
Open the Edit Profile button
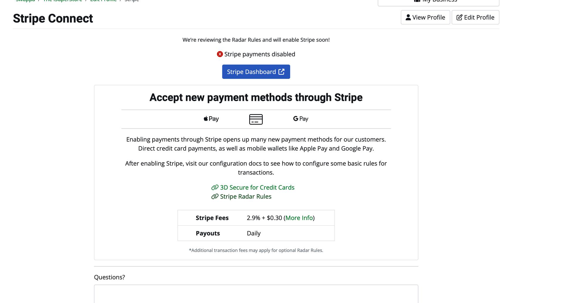pyautogui.click(x=476, y=17)
